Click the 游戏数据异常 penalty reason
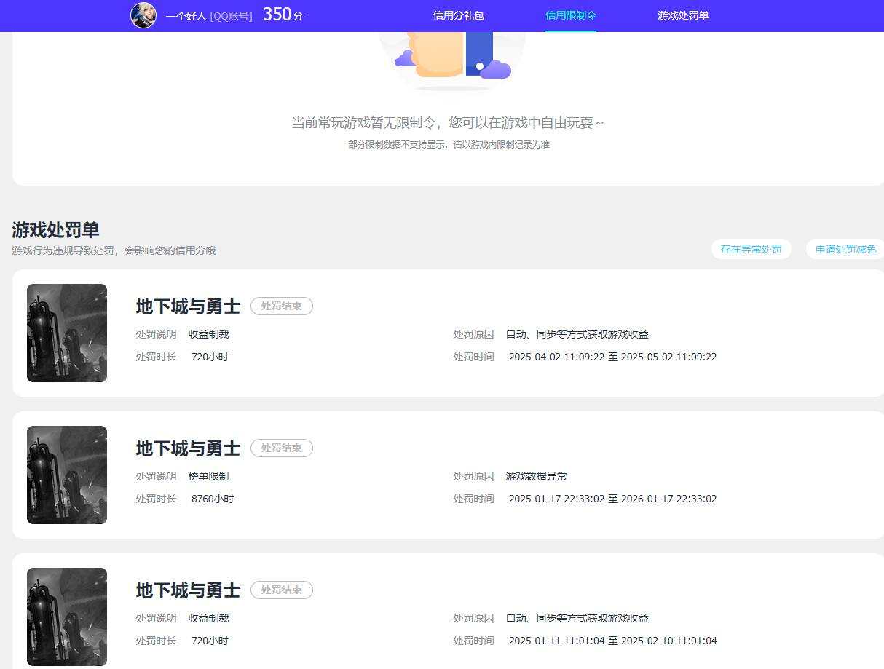 pyautogui.click(x=536, y=476)
